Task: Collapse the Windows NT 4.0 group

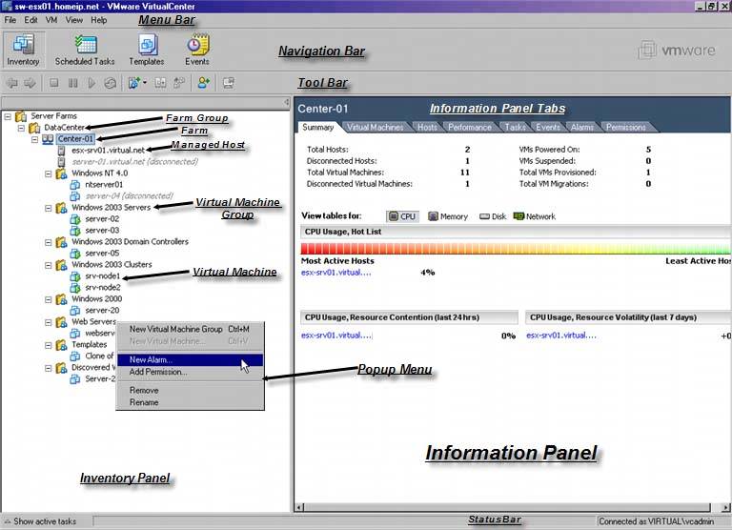Action: pos(48,173)
